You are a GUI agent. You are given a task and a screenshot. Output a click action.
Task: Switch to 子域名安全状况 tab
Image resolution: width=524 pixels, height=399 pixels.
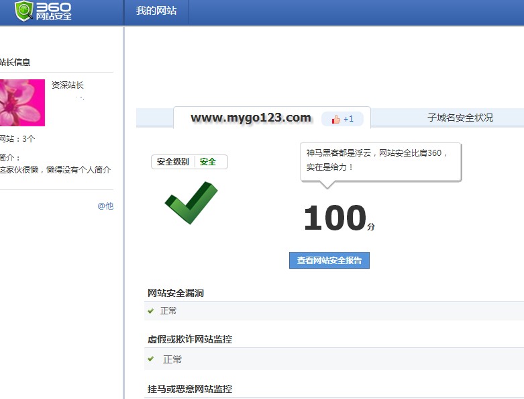point(460,118)
